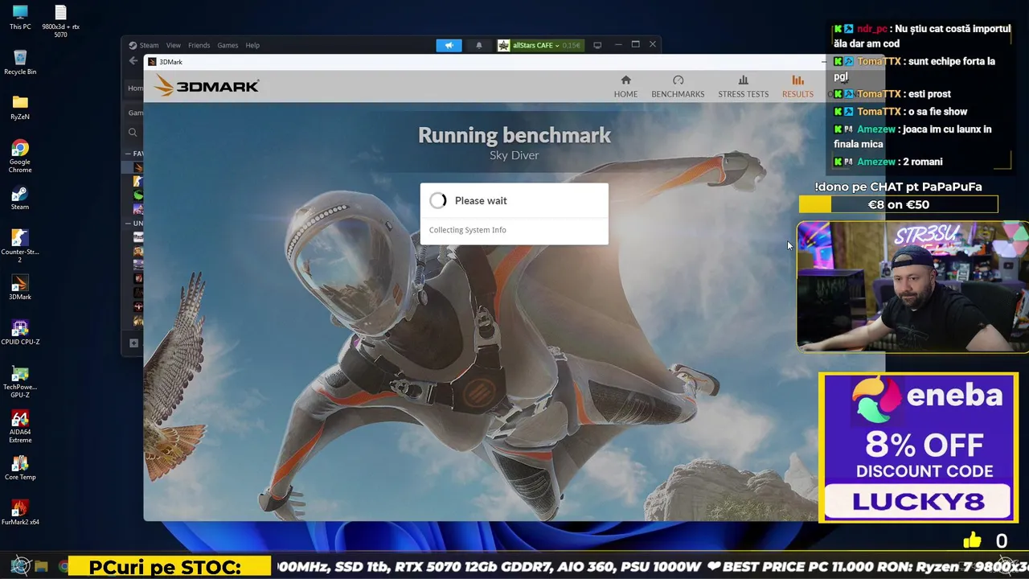Screen dimensions: 1029x579
Task: Click File Explorer on taskbar
Action: pyautogui.click(x=41, y=567)
